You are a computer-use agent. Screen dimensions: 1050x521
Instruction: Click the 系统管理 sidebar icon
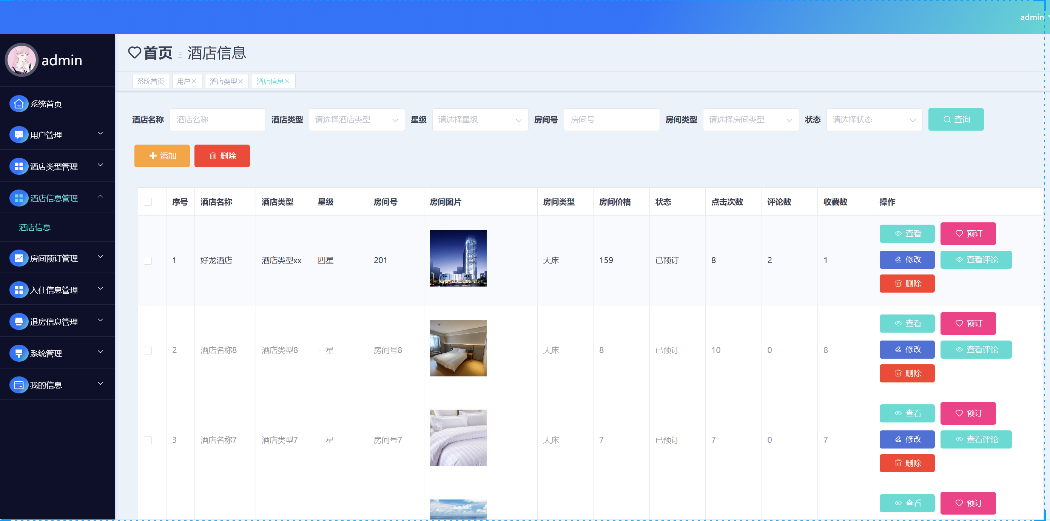(19, 353)
